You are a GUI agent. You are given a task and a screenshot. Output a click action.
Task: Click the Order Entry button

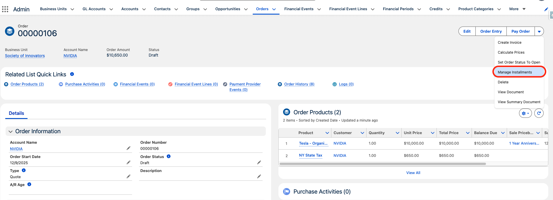[491, 31]
